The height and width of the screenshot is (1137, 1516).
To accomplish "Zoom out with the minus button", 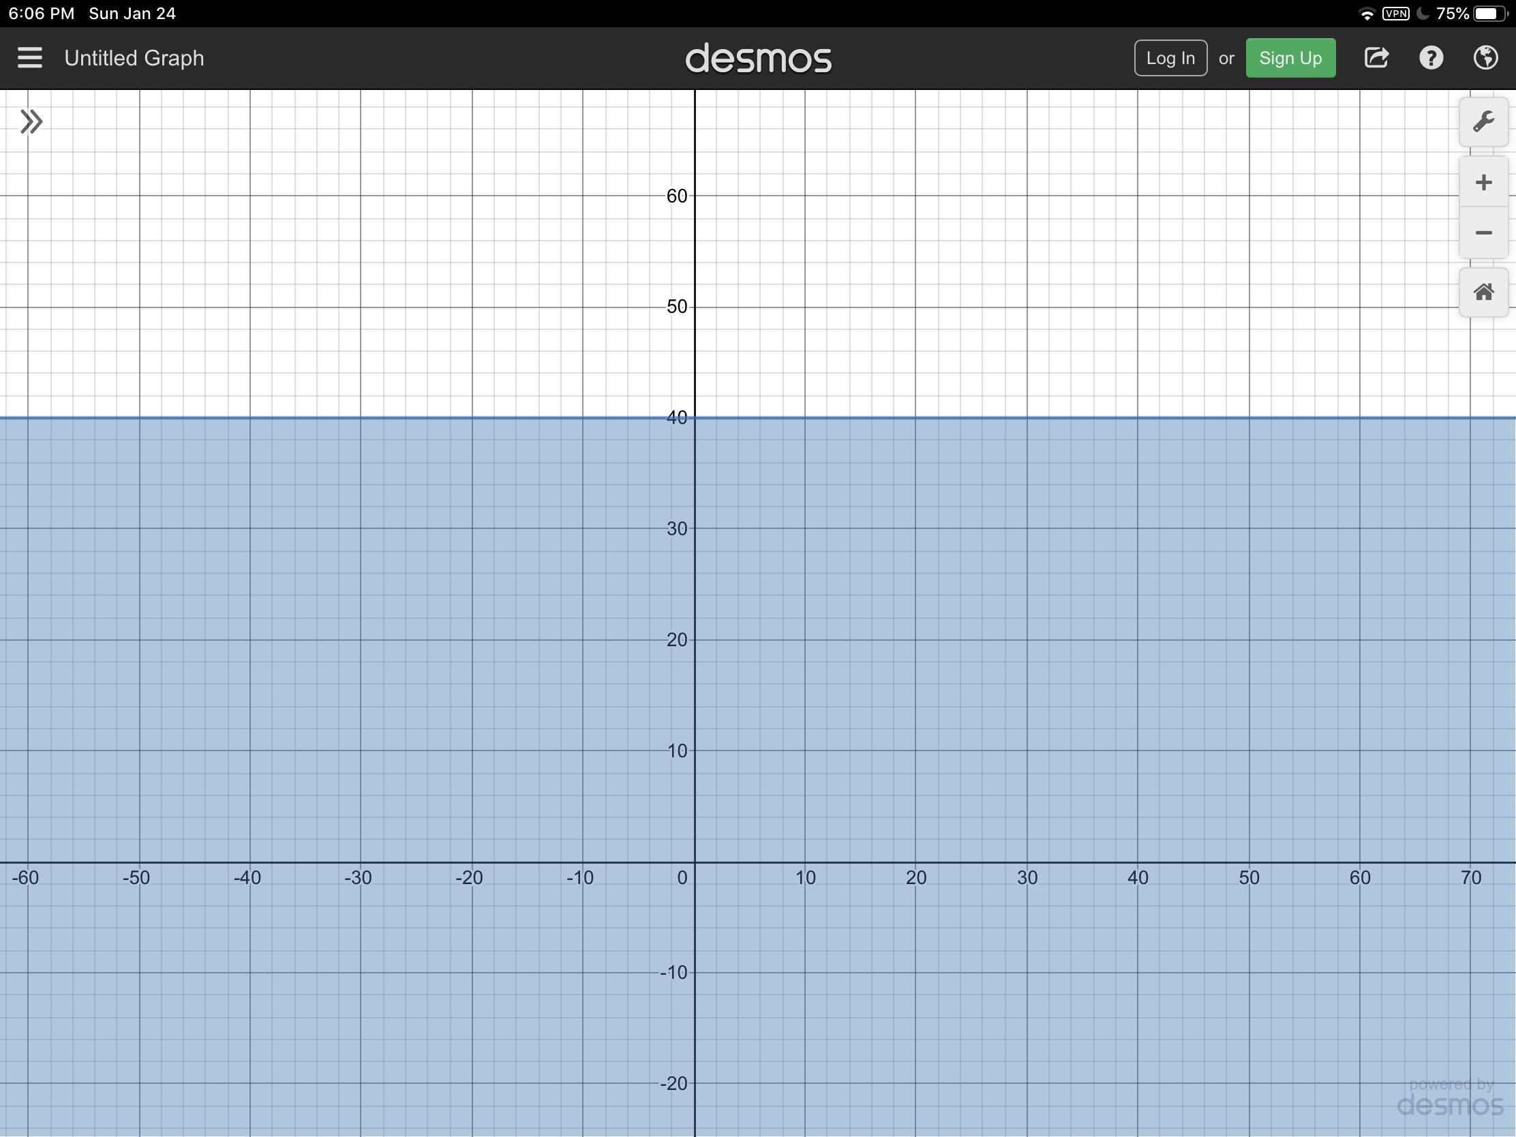I will click(1483, 233).
